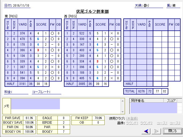Click the PAR ON value 50.0%
The image size is (183, 137).
coord(29,127)
